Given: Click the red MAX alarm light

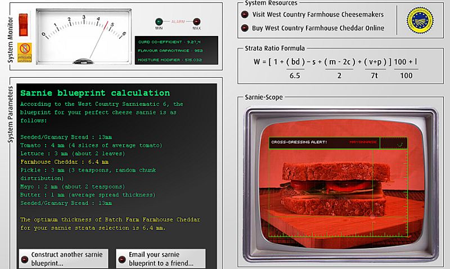Looking at the screenshot, I should point(197,23).
